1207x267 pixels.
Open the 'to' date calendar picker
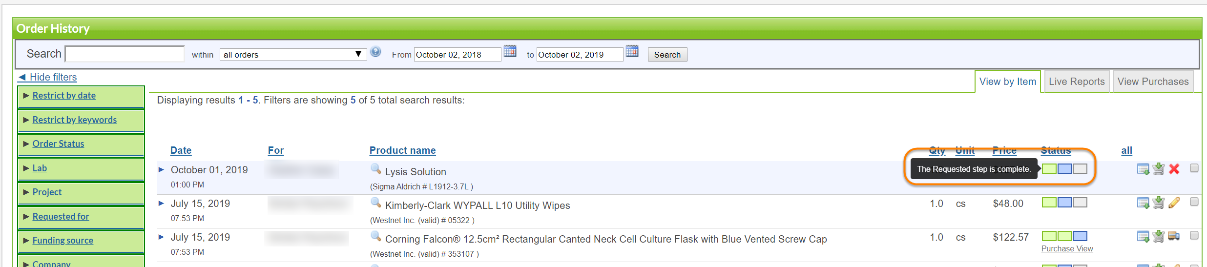point(632,51)
